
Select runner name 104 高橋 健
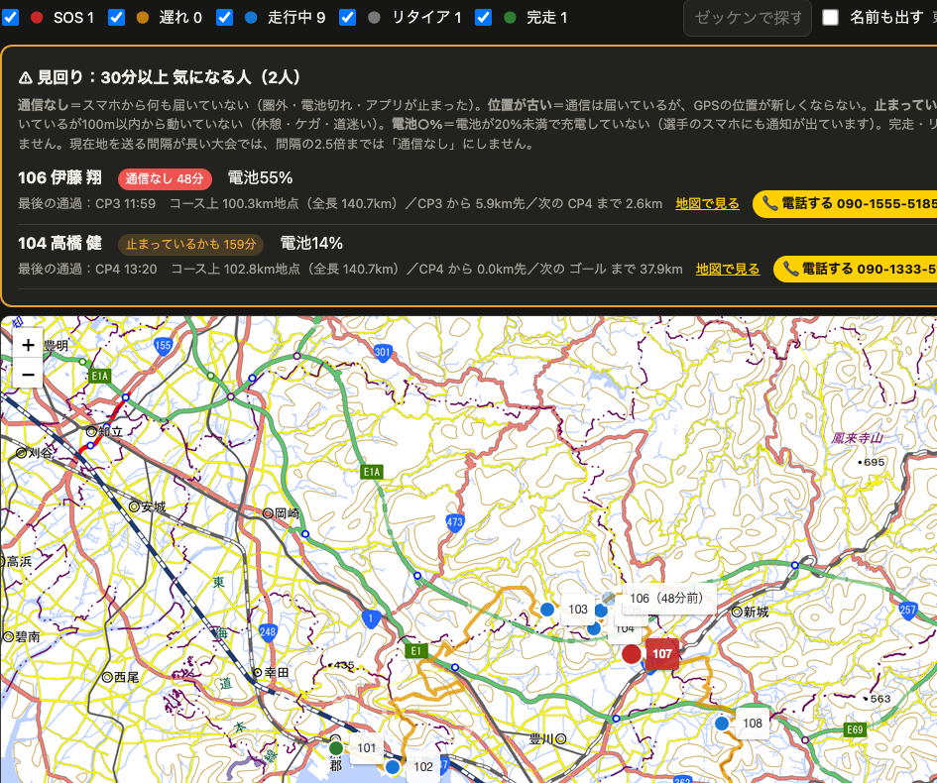pos(59,243)
